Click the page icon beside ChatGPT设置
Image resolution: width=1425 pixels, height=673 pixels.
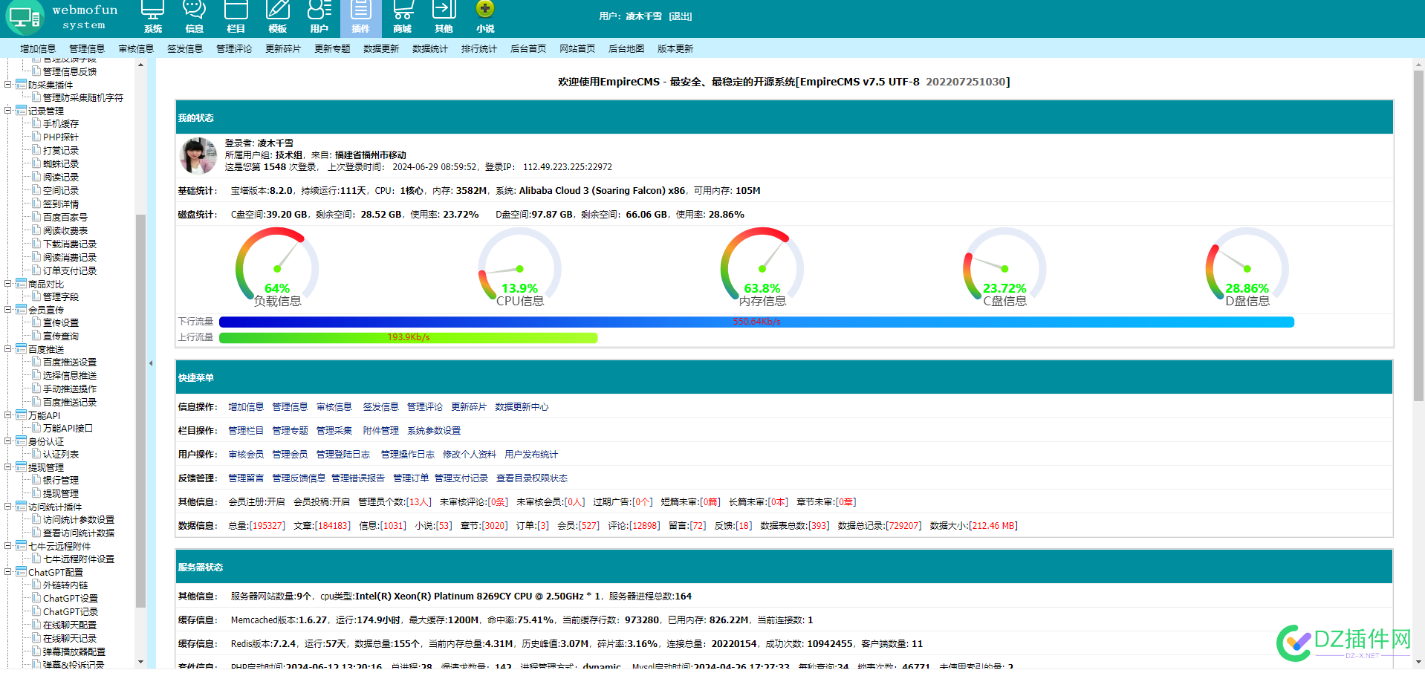pyautogui.click(x=36, y=598)
